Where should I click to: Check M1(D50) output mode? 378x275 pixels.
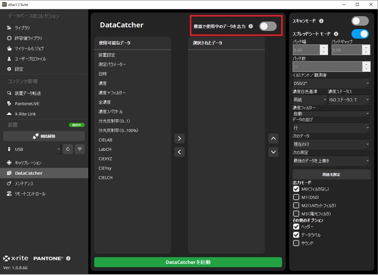click(x=296, y=197)
